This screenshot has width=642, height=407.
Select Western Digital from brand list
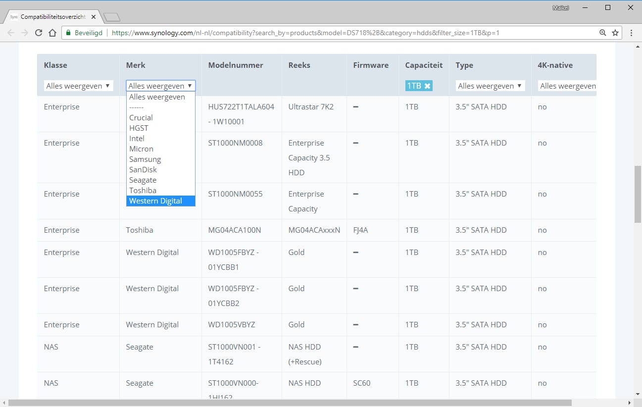coord(155,201)
